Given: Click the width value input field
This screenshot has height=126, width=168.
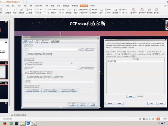Looking at the screenshot, I should 40,13.
